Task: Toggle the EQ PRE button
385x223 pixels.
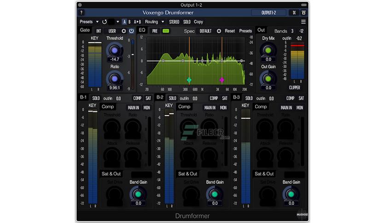Action: 155,31
